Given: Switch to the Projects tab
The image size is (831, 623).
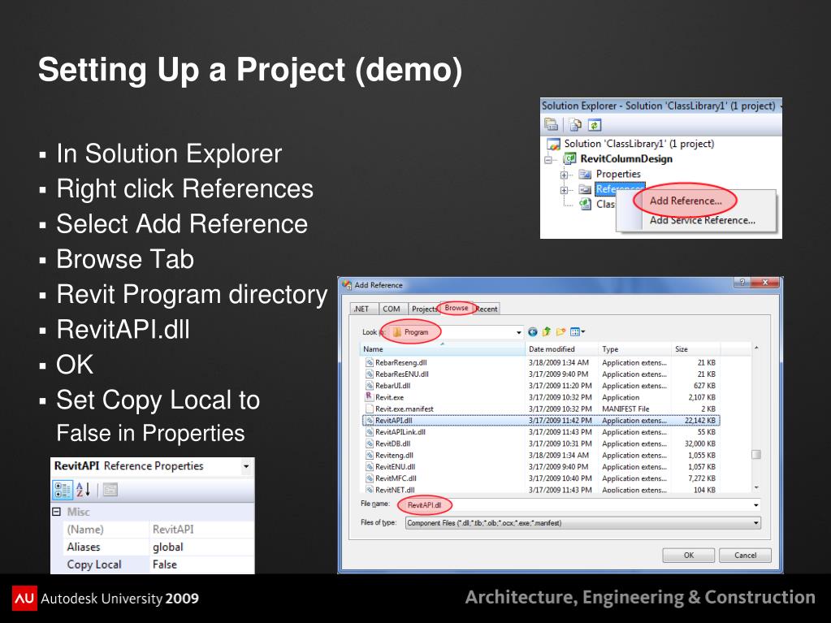Looking at the screenshot, I should pyautogui.click(x=424, y=309).
